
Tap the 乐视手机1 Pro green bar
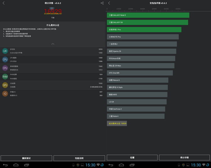point(144,29)
